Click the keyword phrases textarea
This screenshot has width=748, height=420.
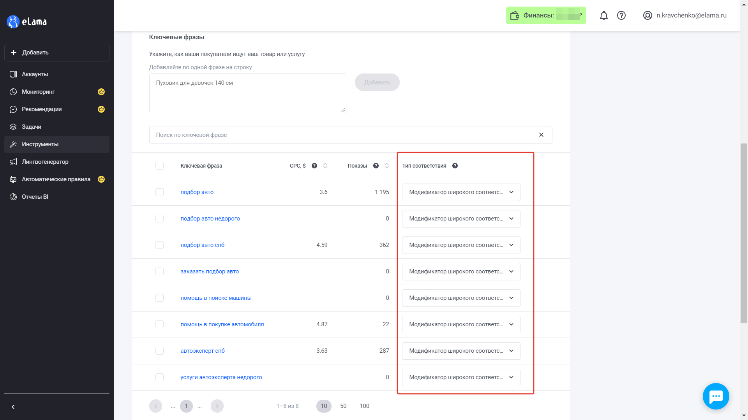[247, 93]
